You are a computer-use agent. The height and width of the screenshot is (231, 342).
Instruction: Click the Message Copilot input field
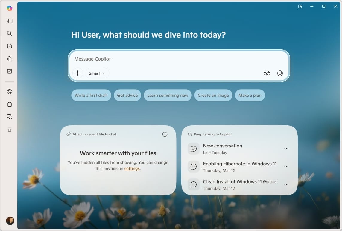tap(179, 59)
